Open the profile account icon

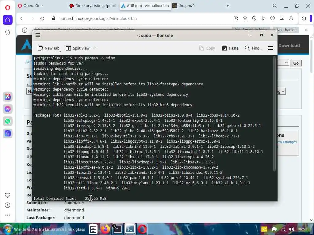[291, 18]
